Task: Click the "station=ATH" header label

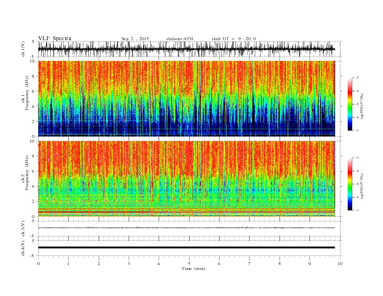Action: [179, 39]
